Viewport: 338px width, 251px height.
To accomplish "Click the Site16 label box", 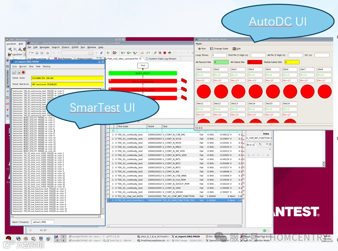I will [290, 103].
